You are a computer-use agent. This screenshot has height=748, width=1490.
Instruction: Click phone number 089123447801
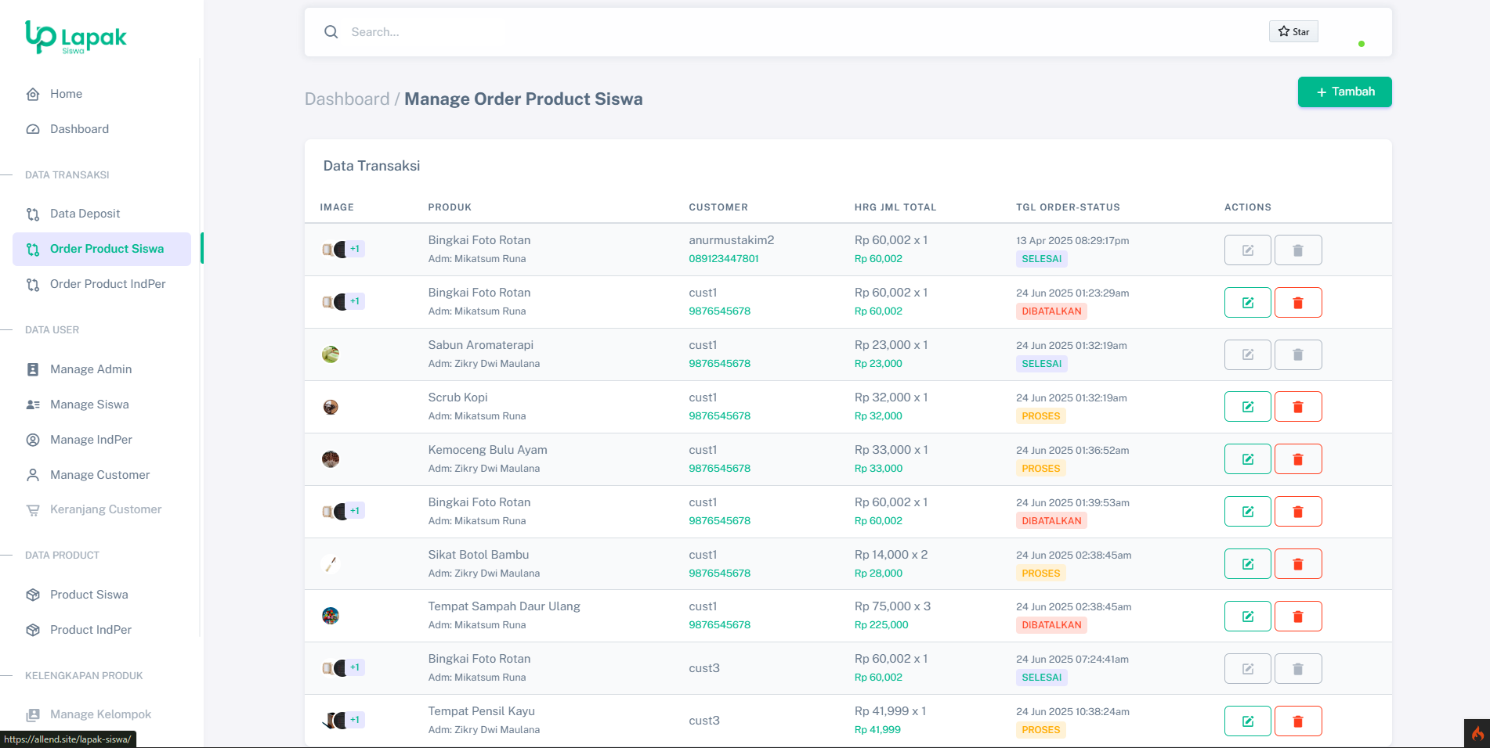[x=723, y=259]
